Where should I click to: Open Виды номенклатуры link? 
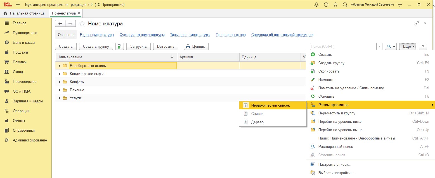tap(97, 35)
